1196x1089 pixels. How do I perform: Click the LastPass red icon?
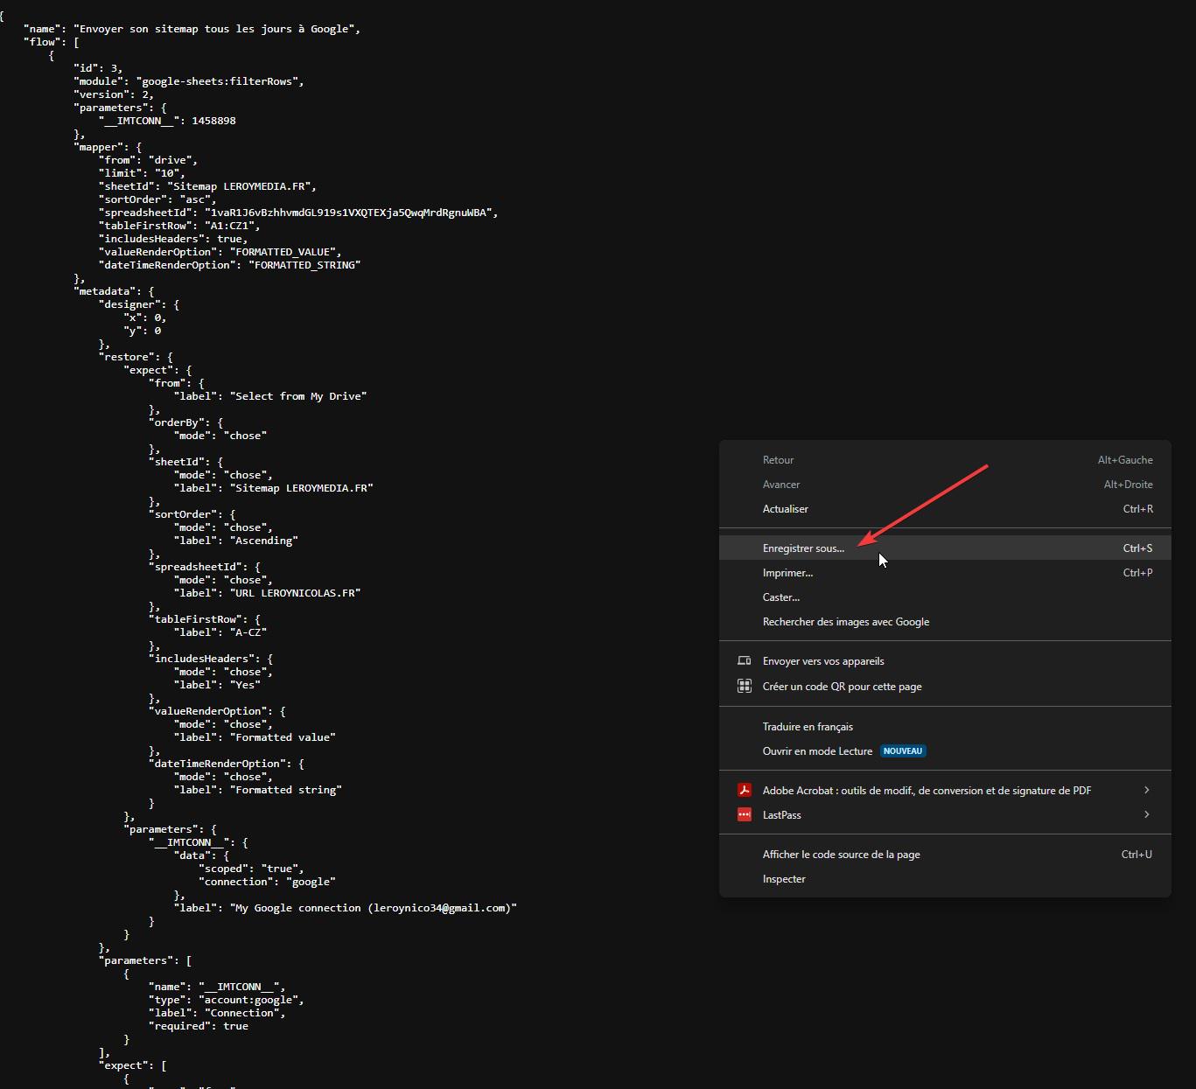tap(745, 814)
